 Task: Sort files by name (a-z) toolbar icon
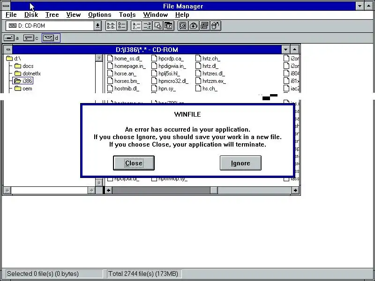[136, 26]
